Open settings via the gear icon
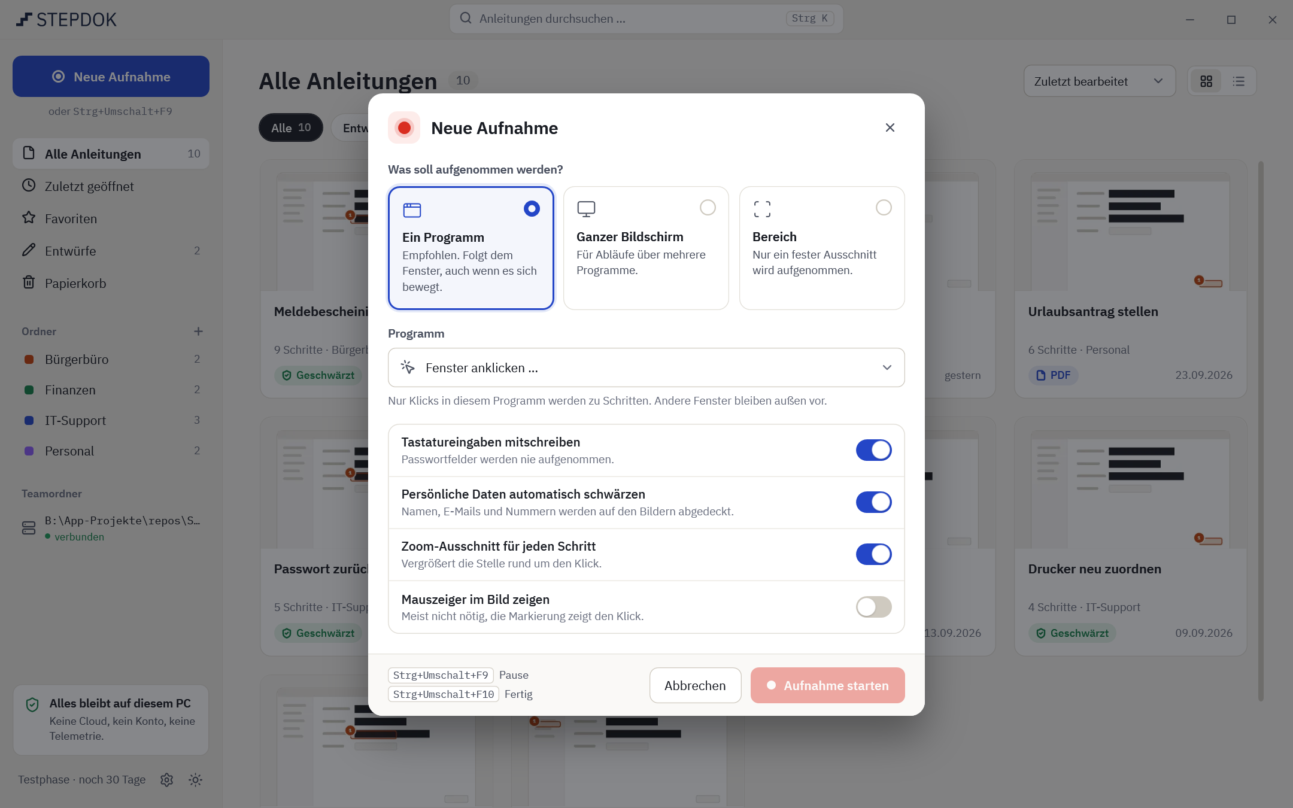1293x808 pixels. (166, 780)
